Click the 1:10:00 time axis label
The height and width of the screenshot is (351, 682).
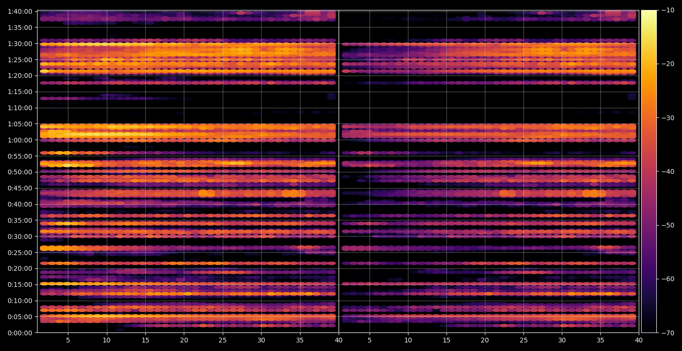20,108
